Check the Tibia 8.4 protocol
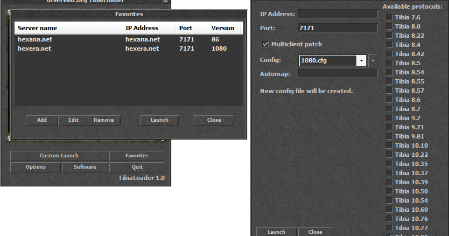This screenshot has width=449, height=236. [389, 45]
